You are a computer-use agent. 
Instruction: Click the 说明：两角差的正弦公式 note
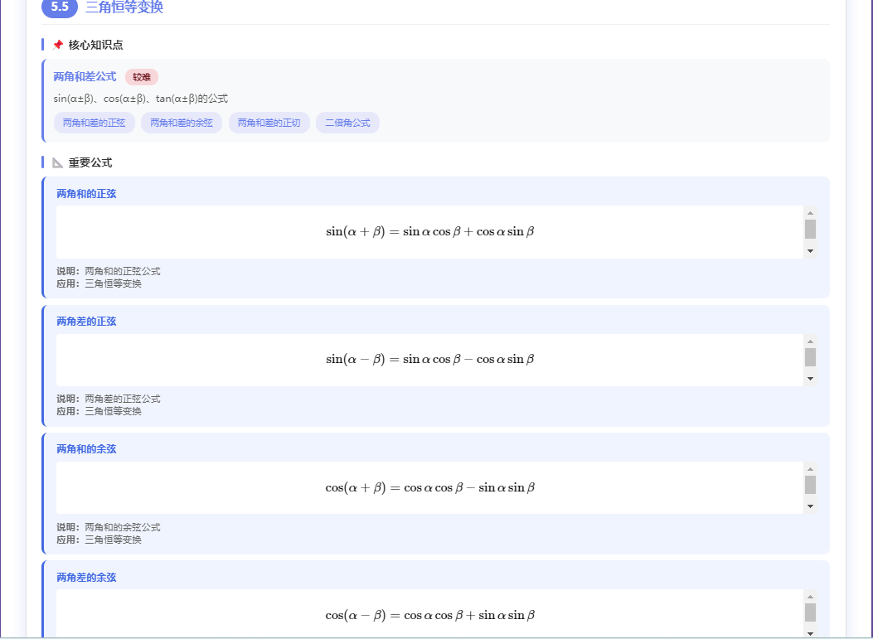click(x=109, y=399)
